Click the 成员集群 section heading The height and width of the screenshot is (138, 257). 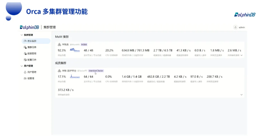(61, 63)
